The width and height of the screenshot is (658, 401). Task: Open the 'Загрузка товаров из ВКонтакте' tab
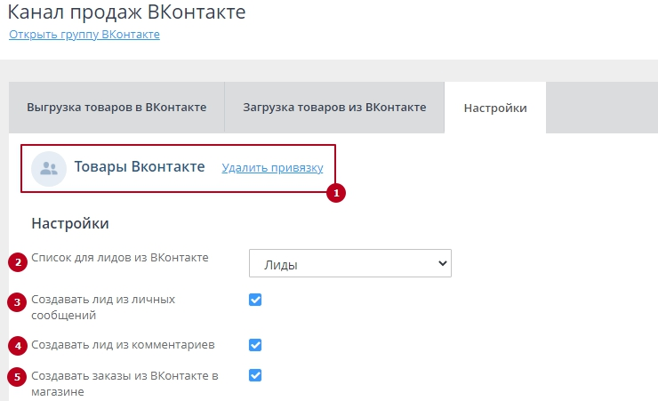point(334,108)
